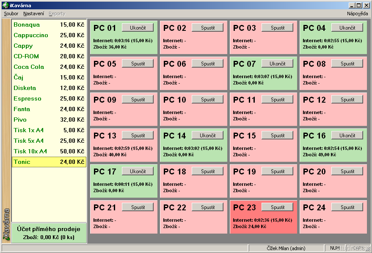Choose Disketa in the goods list

[x=49, y=88]
